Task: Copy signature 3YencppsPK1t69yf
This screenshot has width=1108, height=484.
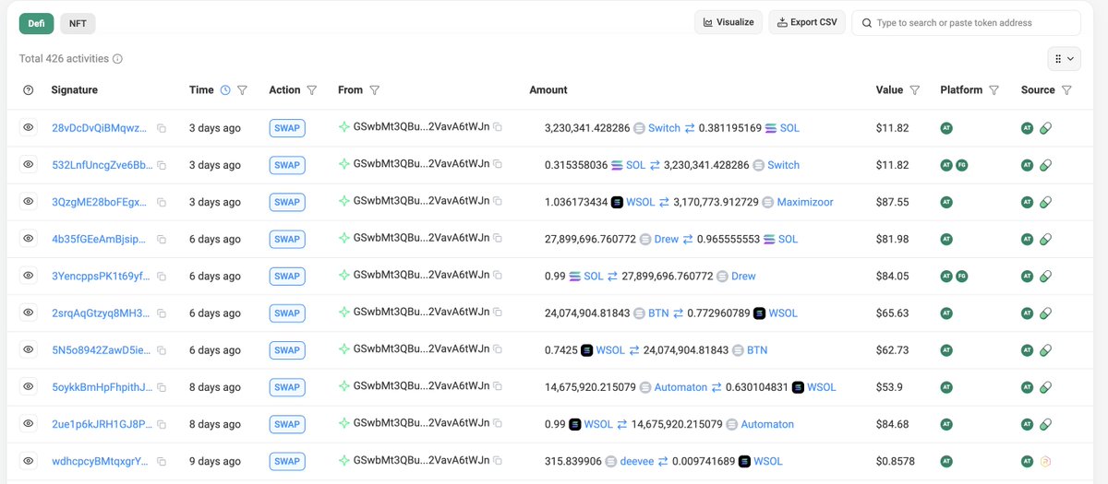Action: click(x=162, y=277)
